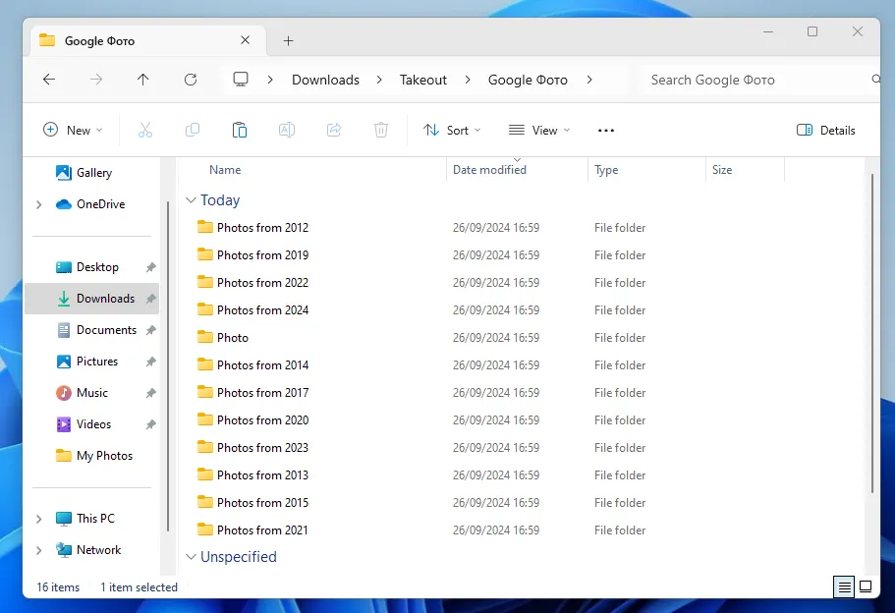Click the Paste icon in the toolbar

click(x=240, y=129)
